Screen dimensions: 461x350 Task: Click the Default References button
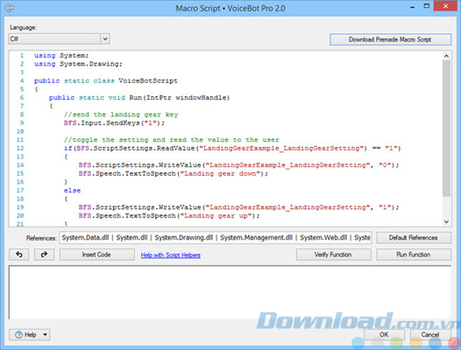point(414,237)
